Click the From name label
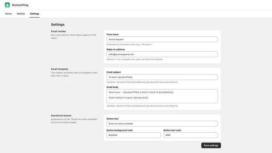272x153 pixels. 113,35
